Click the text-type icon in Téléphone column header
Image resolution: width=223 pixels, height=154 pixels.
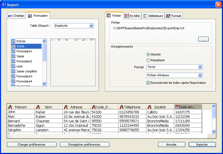click(122, 107)
